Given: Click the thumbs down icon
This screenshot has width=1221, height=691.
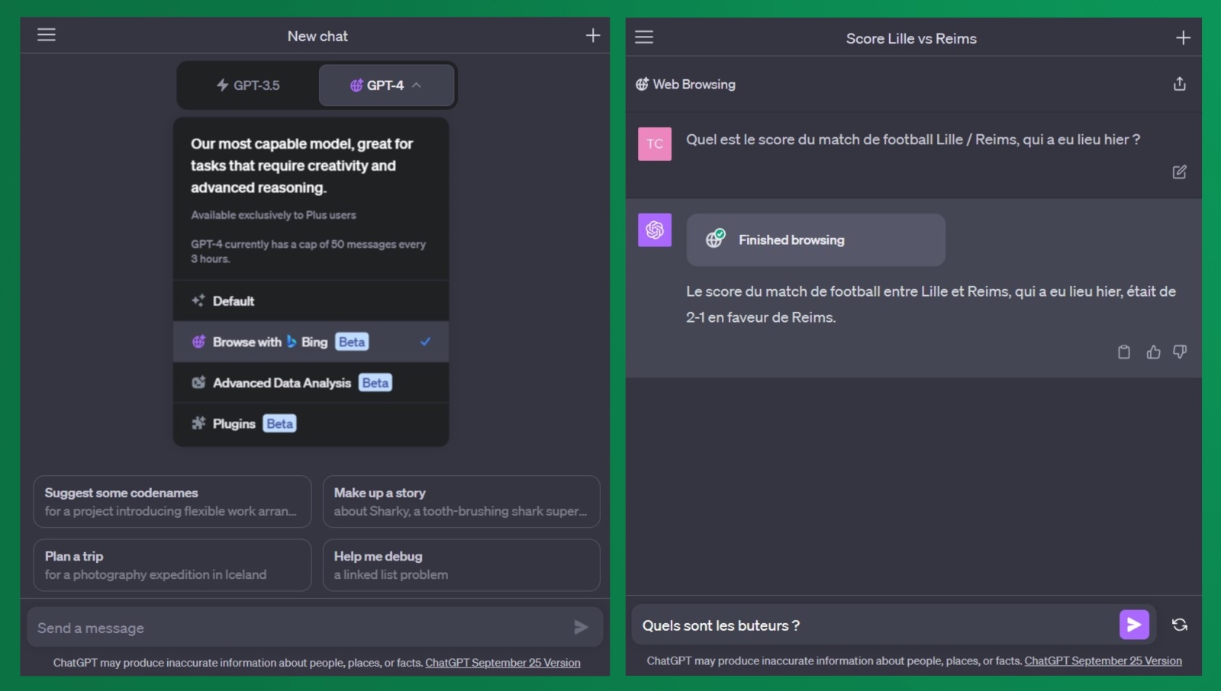Looking at the screenshot, I should pyautogui.click(x=1180, y=352).
